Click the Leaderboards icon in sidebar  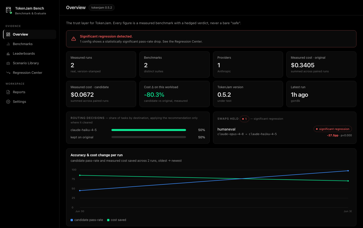8,54
